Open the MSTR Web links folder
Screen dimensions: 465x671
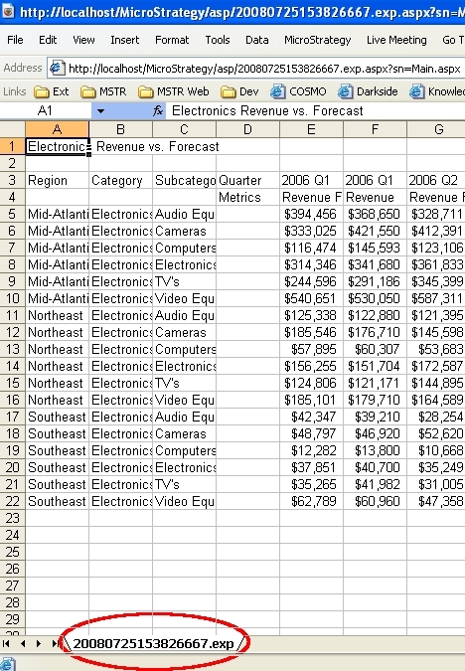[174, 91]
